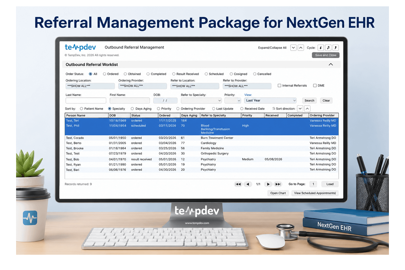
Task: Select Result Received order status
Action: click(174, 74)
